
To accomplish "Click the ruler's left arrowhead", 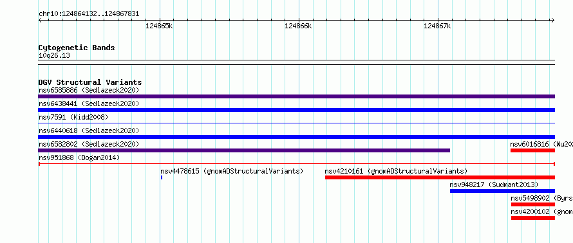I will [40, 20].
